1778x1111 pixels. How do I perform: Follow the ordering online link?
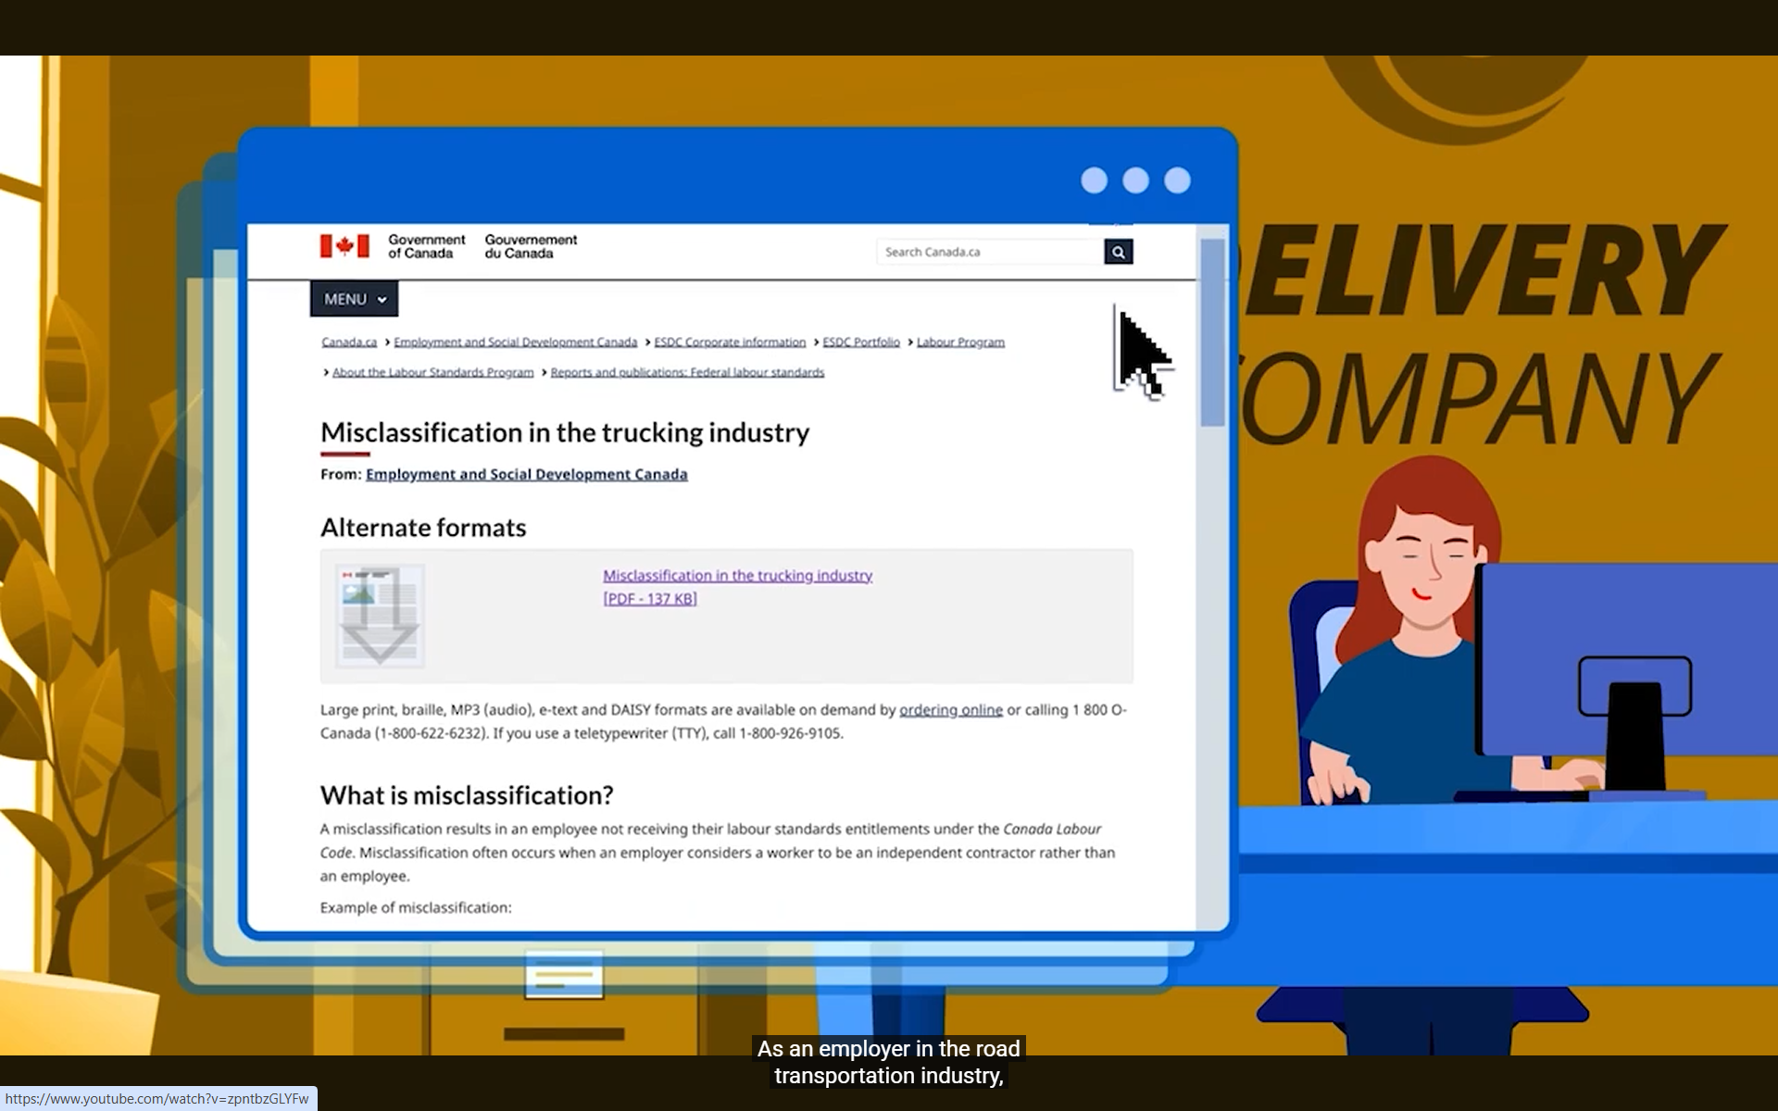(x=950, y=710)
